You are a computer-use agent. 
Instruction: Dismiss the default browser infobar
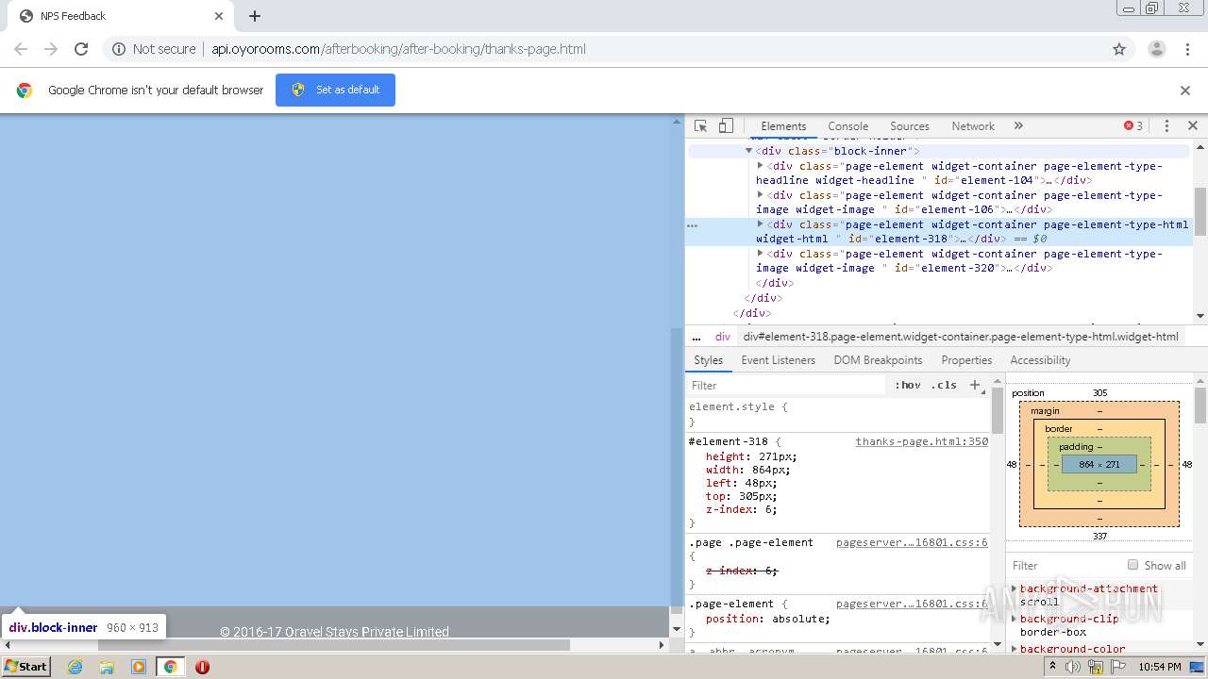coord(1185,91)
